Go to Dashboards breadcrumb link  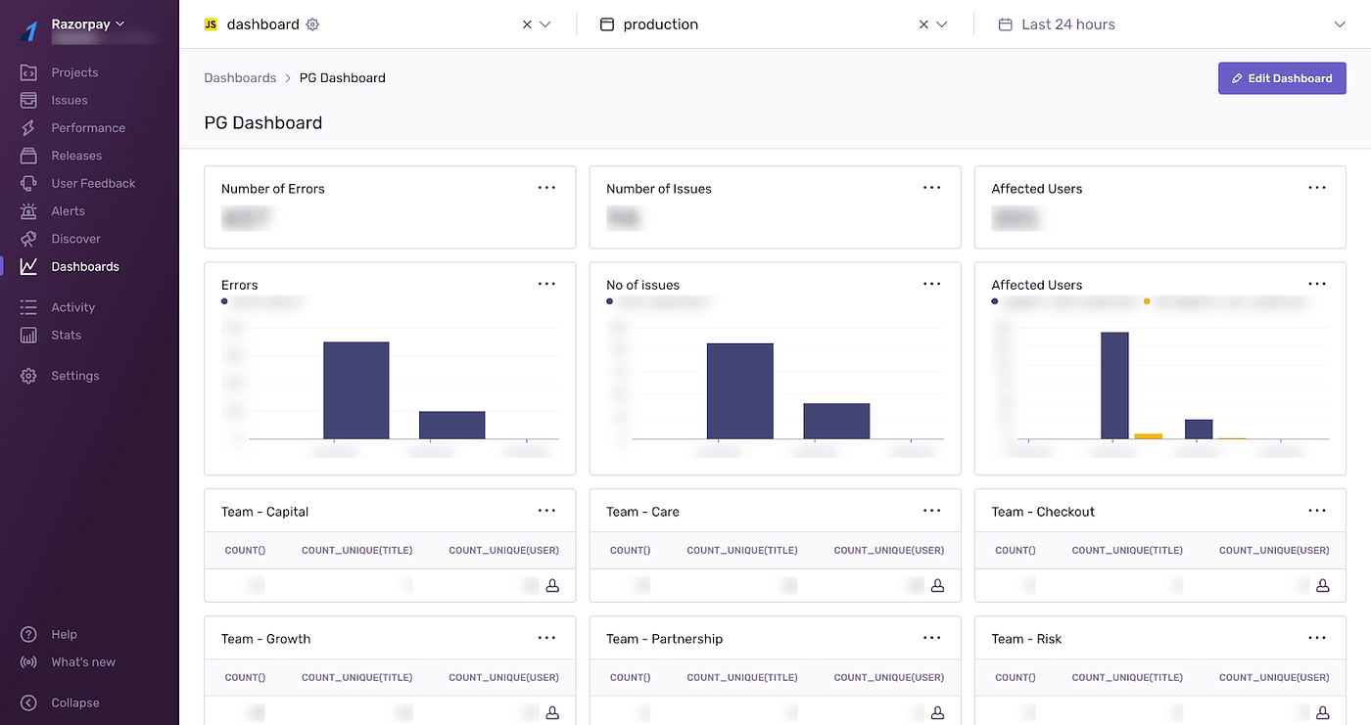[240, 77]
